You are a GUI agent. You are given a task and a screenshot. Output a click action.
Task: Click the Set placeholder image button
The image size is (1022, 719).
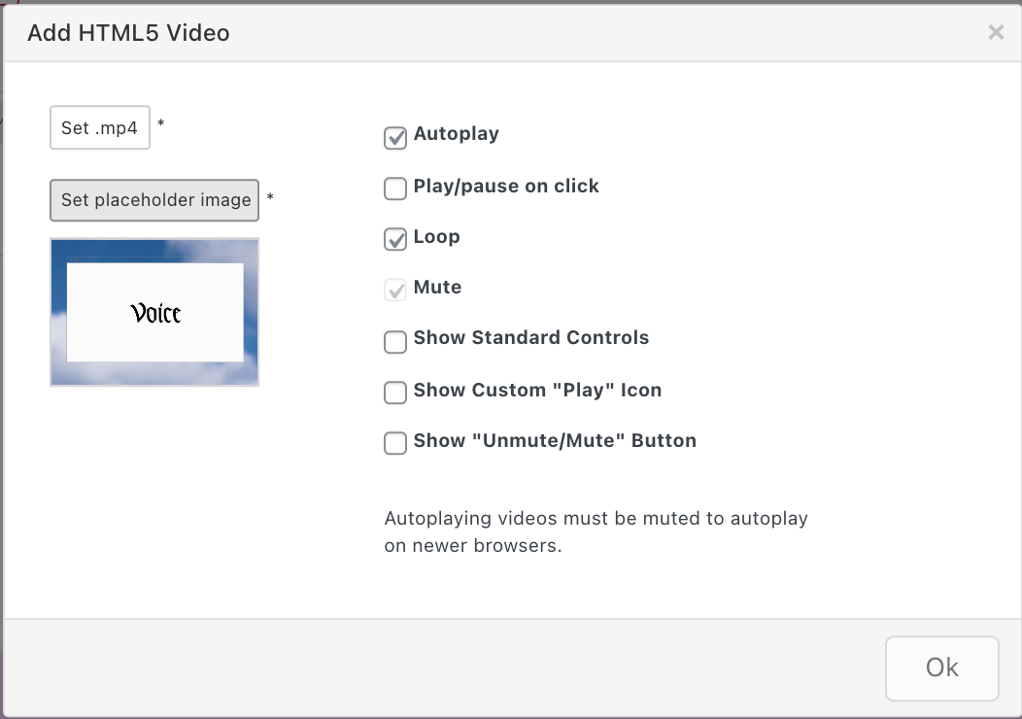coord(154,200)
